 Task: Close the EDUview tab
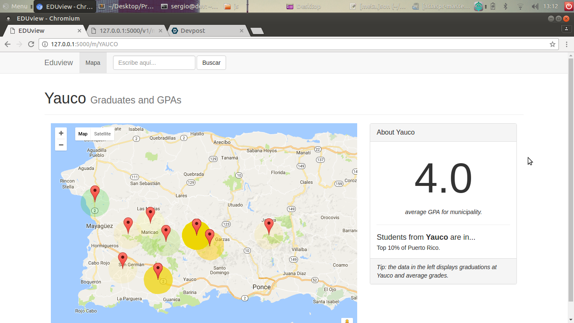[79, 31]
